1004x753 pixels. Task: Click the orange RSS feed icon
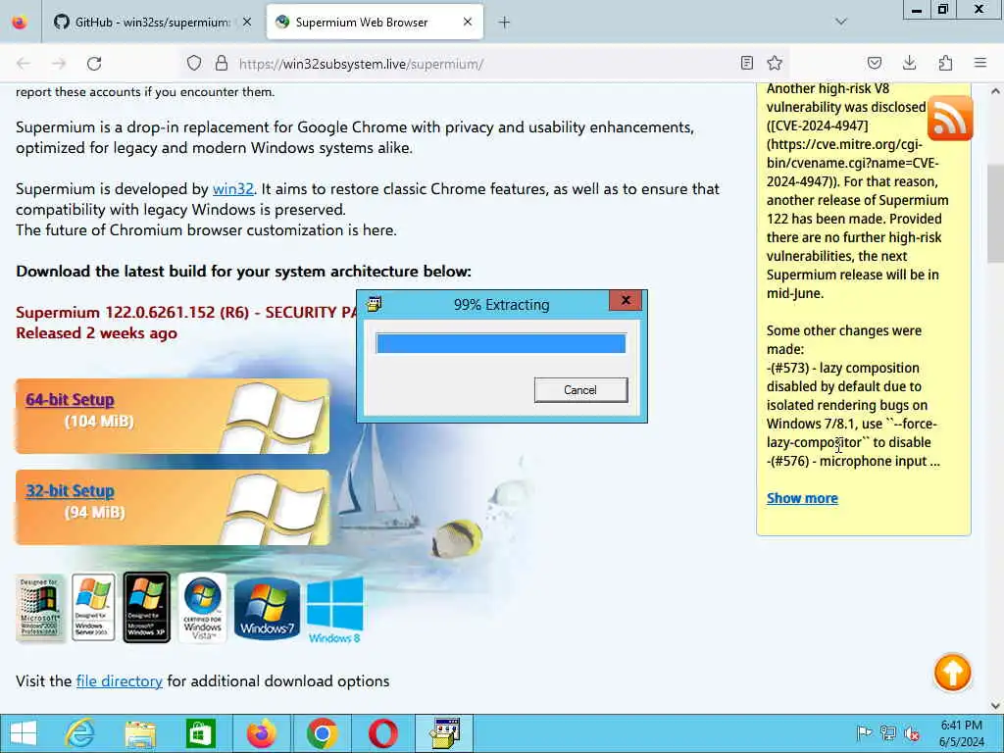[949, 118]
